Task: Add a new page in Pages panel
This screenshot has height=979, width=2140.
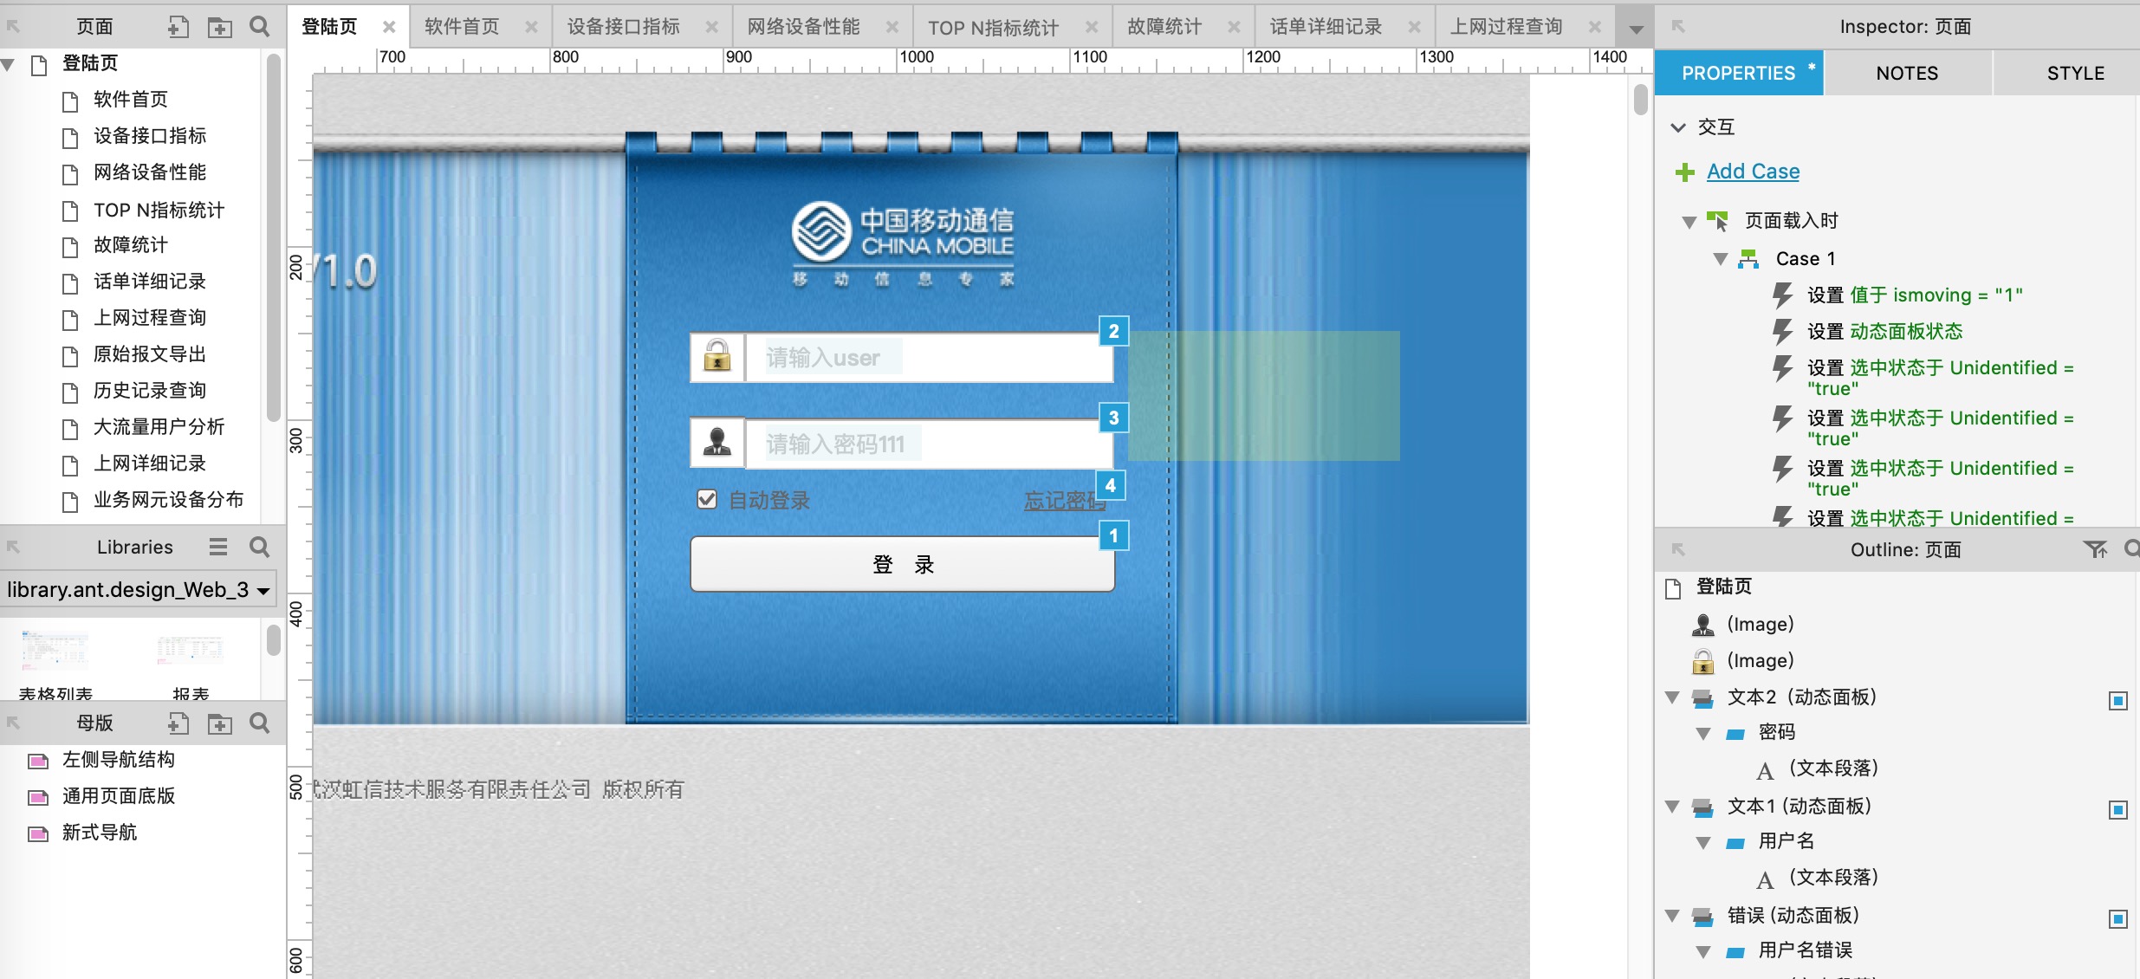Action: click(178, 27)
